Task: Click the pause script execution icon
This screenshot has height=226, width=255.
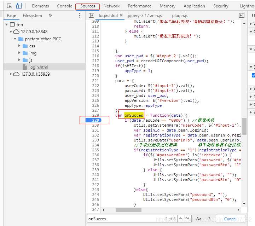Action: (253, 15)
